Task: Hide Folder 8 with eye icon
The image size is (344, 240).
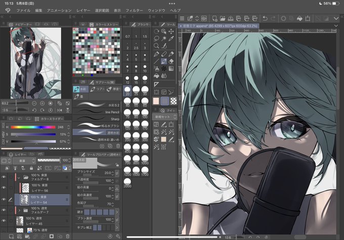Action: tap(4, 177)
